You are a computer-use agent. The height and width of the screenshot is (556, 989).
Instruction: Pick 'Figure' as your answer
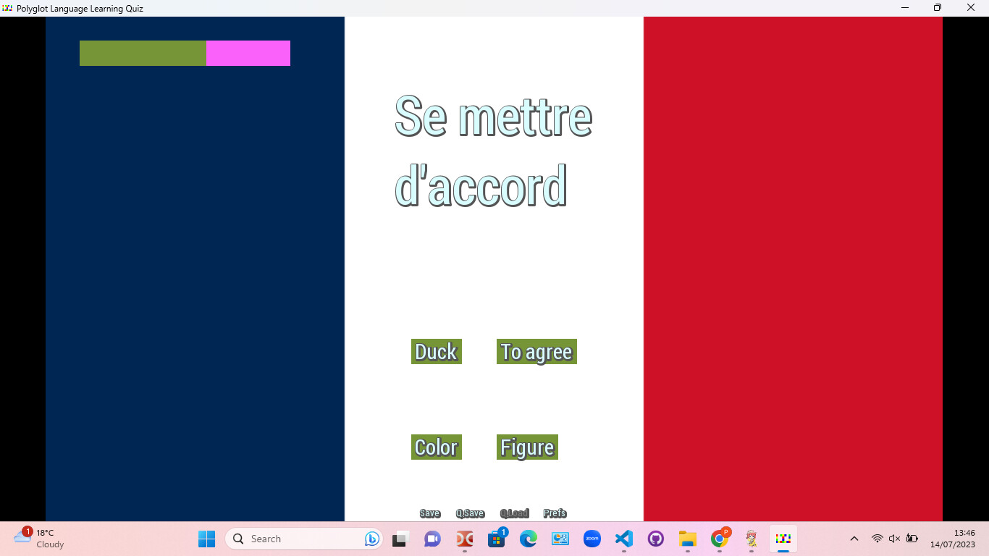(526, 447)
